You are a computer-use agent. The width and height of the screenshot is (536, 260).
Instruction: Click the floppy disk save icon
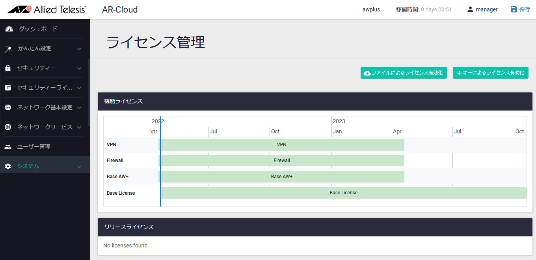tap(514, 9)
